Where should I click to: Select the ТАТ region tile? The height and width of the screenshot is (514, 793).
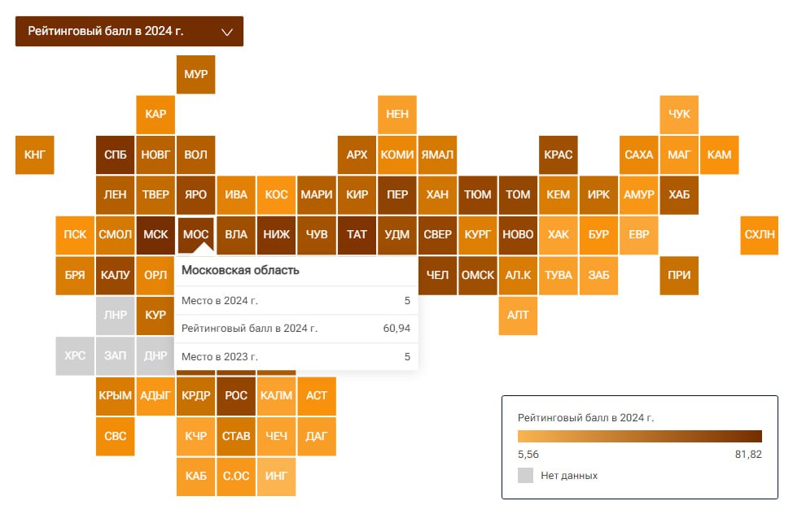(x=357, y=234)
